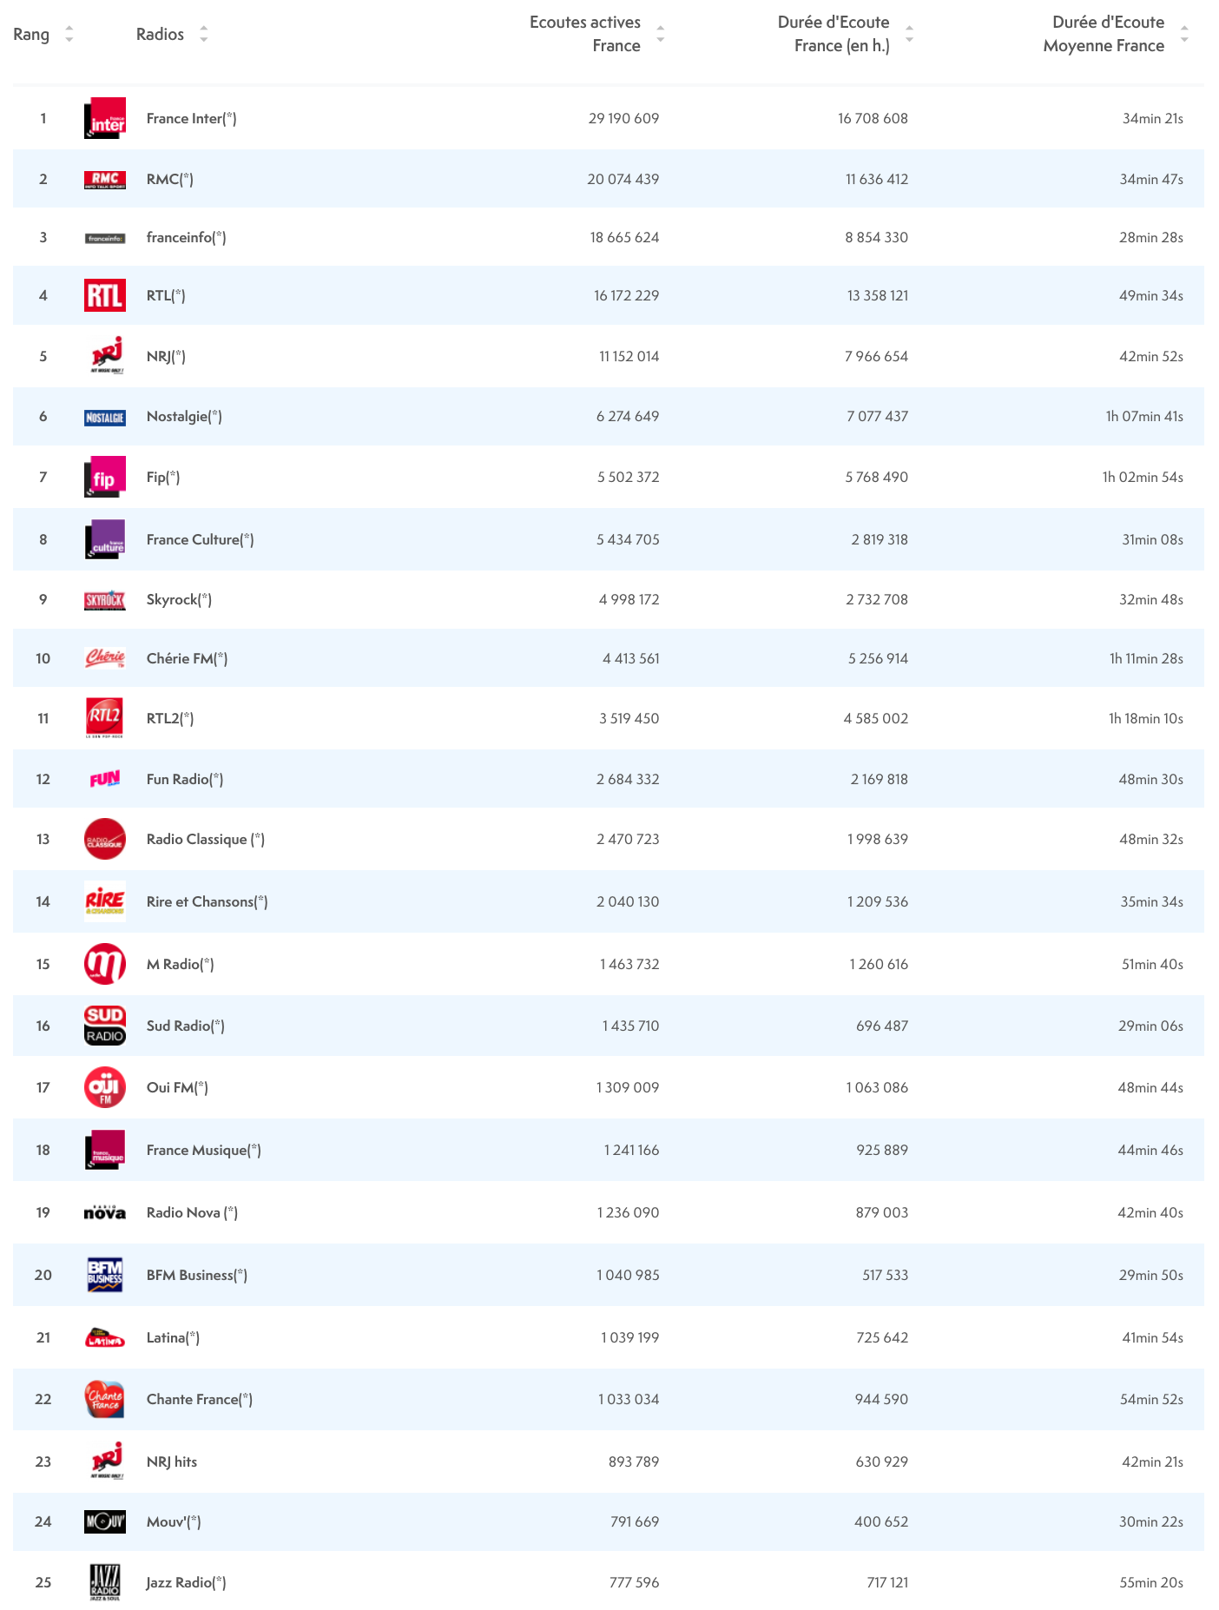The image size is (1219, 1610).
Task: Click the BFM Business logo
Action: pyautogui.click(x=105, y=1275)
